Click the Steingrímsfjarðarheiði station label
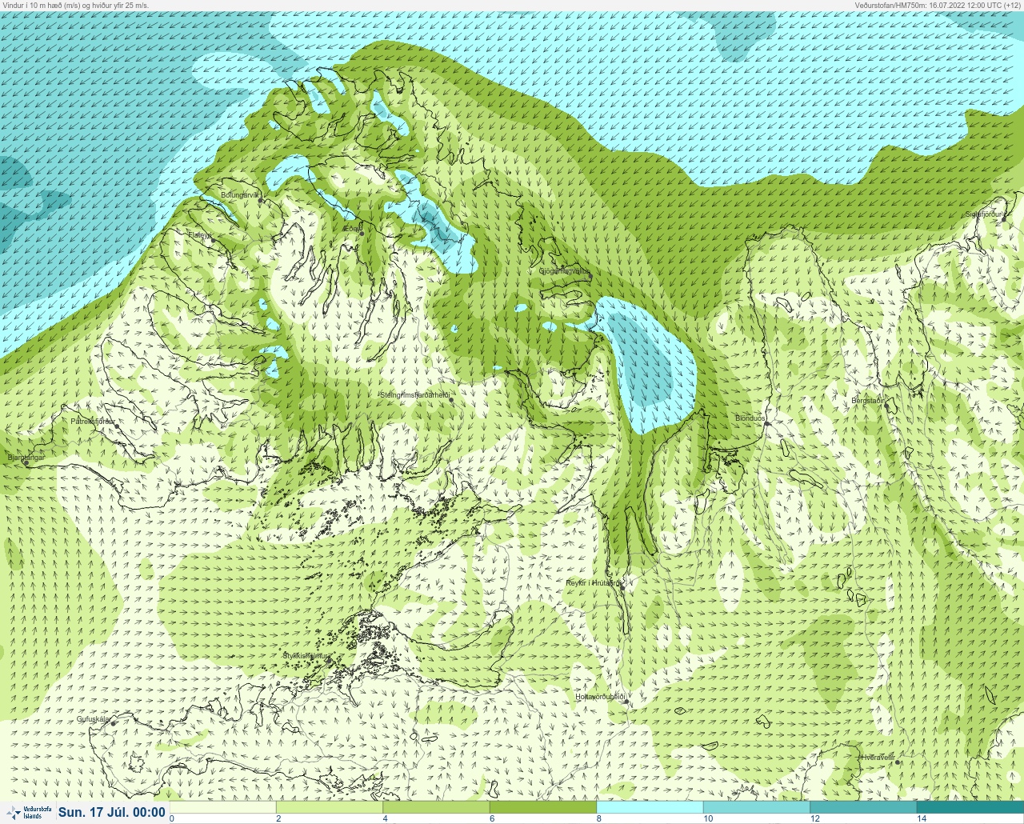 click(x=415, y=394)
